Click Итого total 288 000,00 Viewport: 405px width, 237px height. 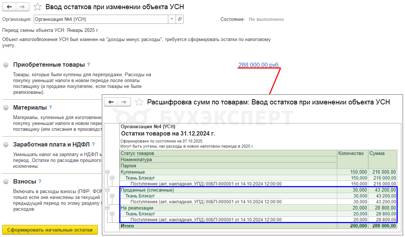384,226
